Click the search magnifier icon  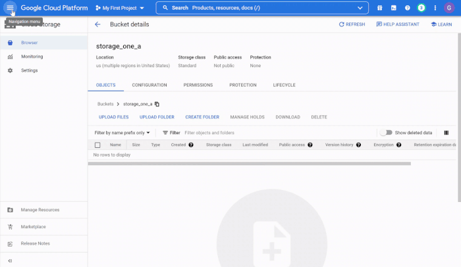pos(165,8)
